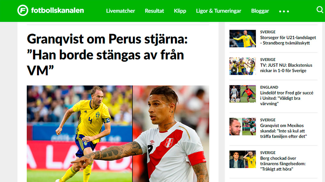Click the main Granqvist and Guerrero article image
Image resolution: width=325 pixels, height=182 pixels.
118,134
